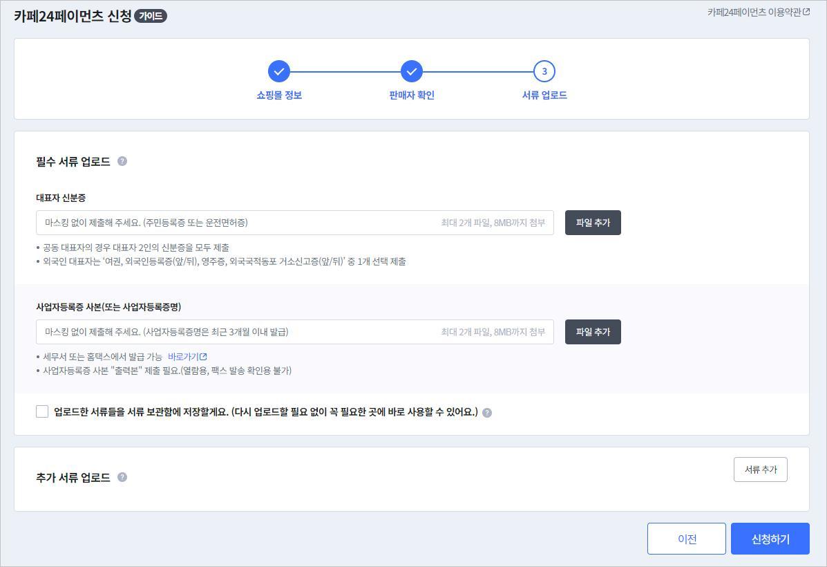Viewport: 827px width, 567px height.
Task: Go back with the 이전 button
Action: tap(687, 539)
